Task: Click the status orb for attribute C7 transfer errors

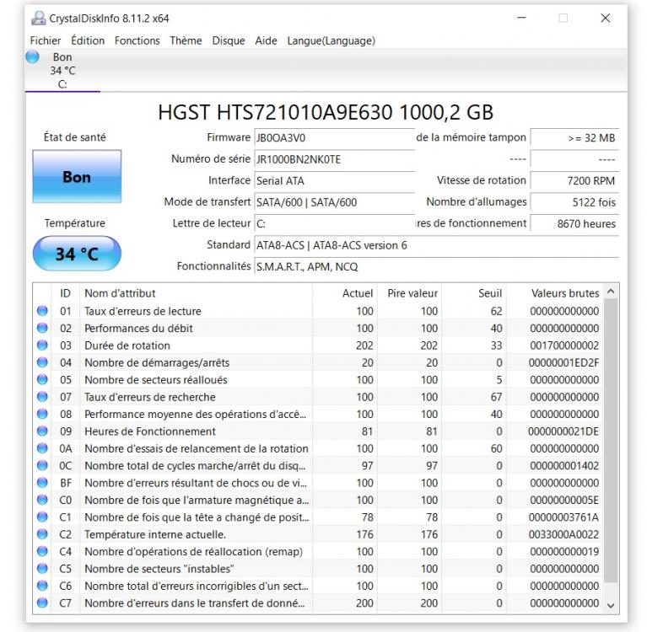Action: click(x=42, y=603)
